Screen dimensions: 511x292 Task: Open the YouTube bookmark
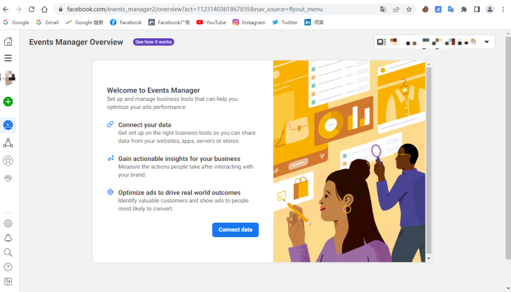(x=211, y=23)
